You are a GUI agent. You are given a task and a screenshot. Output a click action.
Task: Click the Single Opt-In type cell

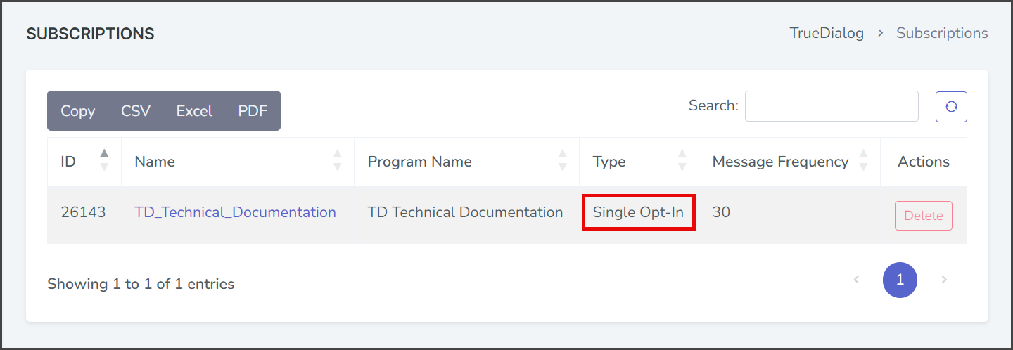pos(639,212)
